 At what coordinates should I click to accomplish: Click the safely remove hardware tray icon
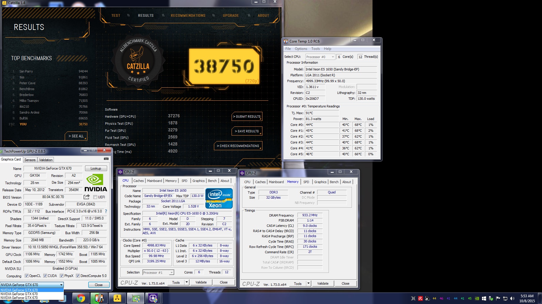tap(491, 298)
